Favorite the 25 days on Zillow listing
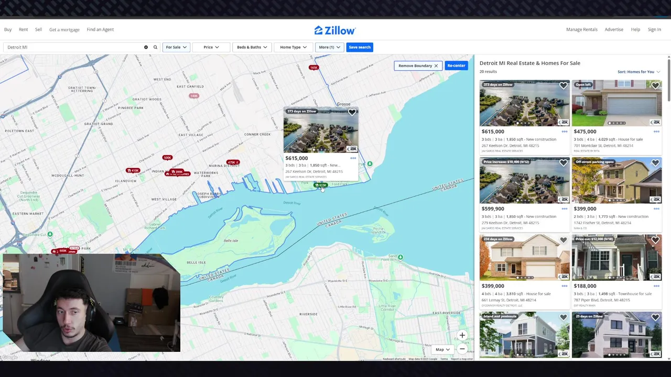The width and height of the screenshot is (671, 377). [655, 317]
